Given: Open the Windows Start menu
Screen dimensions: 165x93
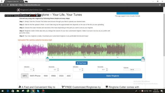Looking at the screenshot, I should point(2,91).
